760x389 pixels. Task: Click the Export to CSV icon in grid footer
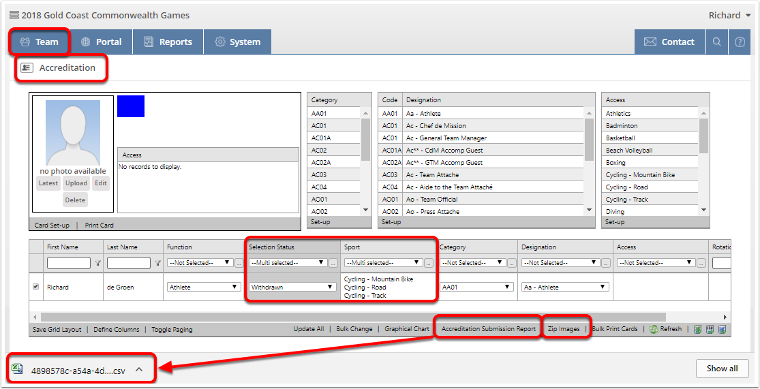coord(710,329)
